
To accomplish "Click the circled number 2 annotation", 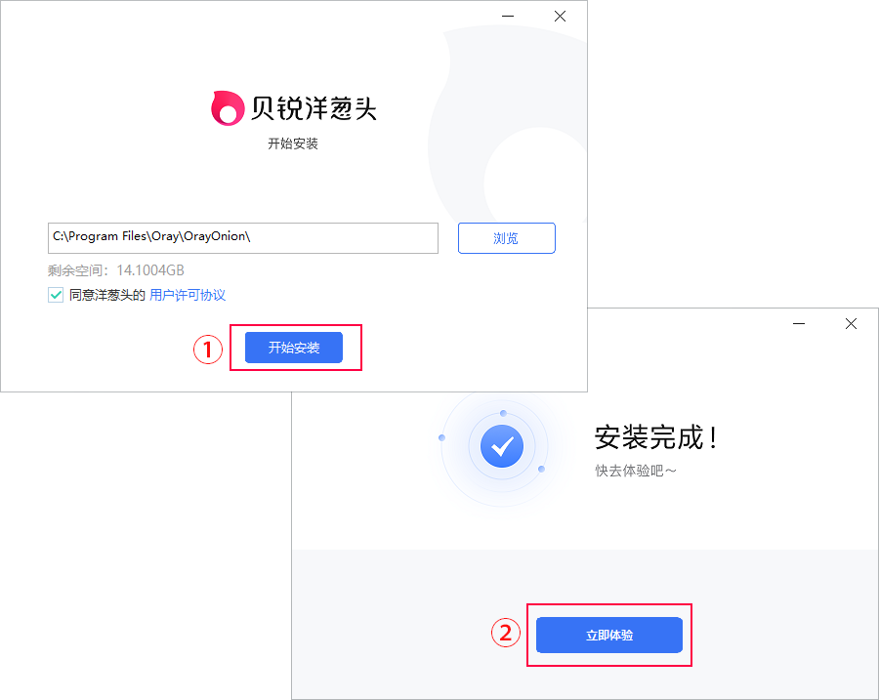I will click(x=506, y=633).
